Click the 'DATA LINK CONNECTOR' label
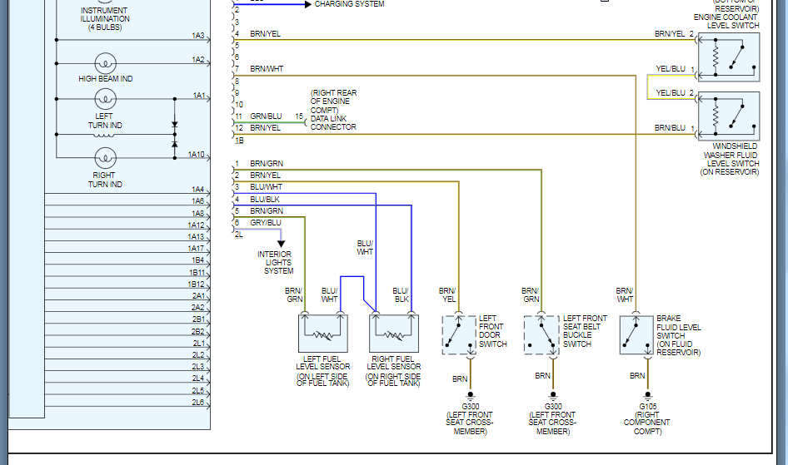The image size is (788, 465). [333, 123]
